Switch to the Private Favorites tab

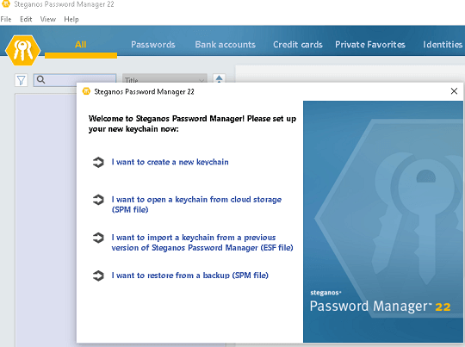coord(370,45)
